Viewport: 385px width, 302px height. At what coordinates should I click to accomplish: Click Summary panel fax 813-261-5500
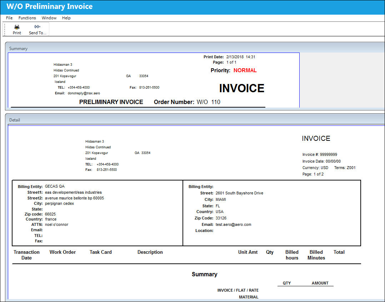pyautogui.click(x=149, y=88)
